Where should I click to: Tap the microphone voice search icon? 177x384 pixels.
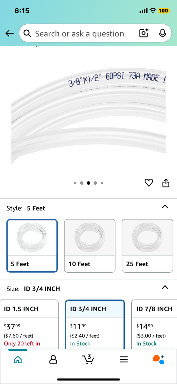[x=163, y=33]
